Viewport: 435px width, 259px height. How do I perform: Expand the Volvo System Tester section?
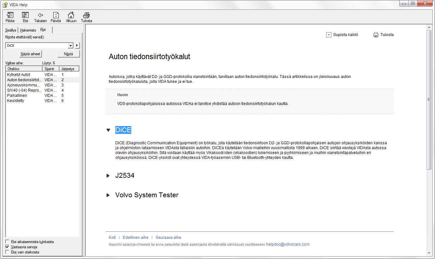tap(109, 195)
